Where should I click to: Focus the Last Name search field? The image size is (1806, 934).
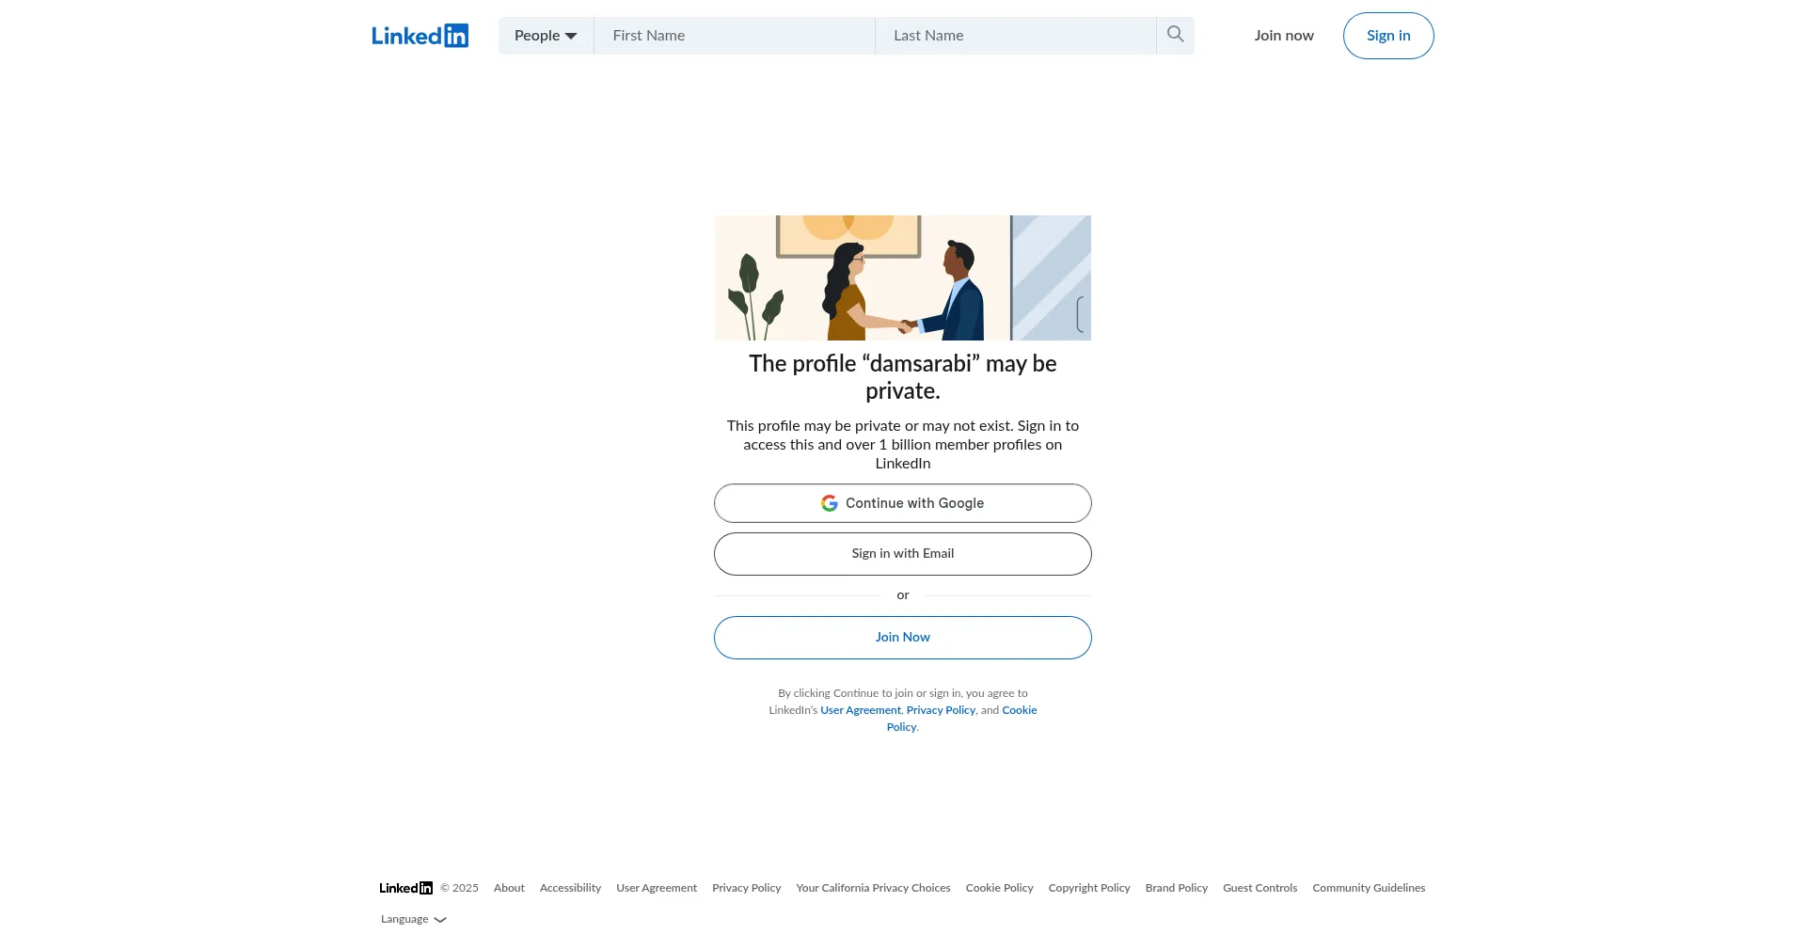[x=1014, y=36]
